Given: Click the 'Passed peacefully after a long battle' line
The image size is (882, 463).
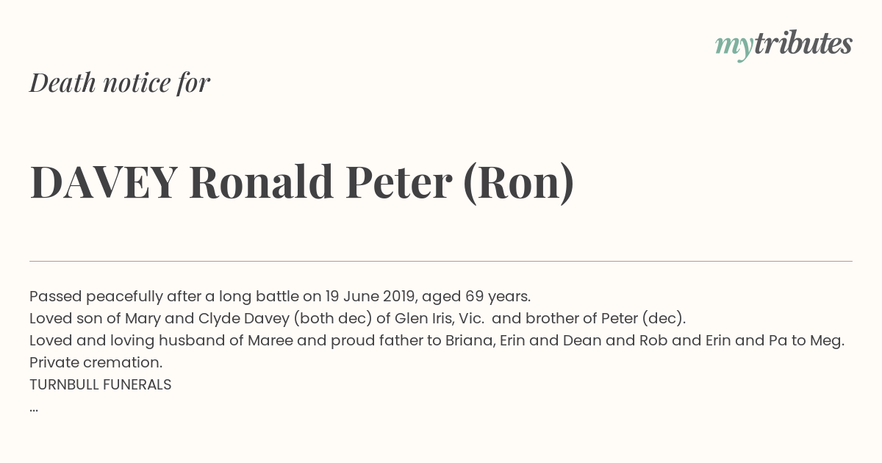Looking at the screenshot, I should click(280, 297).
